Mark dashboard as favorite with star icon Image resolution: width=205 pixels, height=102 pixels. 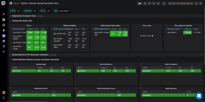145,3
